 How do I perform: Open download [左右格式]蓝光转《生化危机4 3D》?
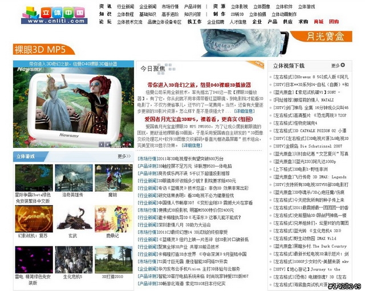coord(307,231)
